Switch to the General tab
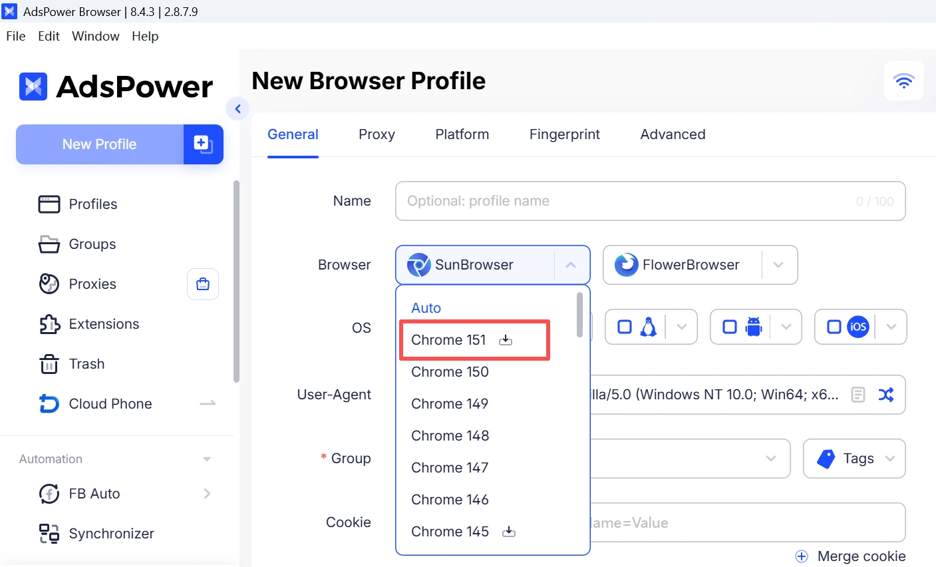This screenshot has width=936, height=567. [x=293, y=134]
